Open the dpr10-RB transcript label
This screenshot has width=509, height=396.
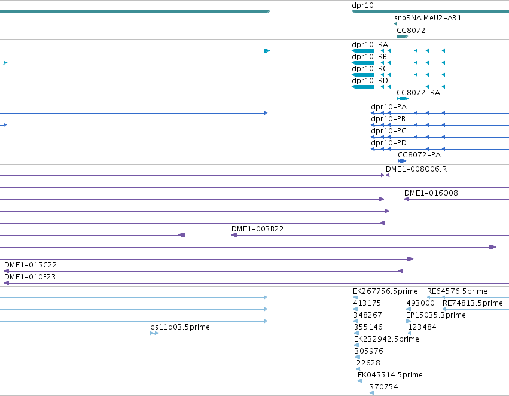point(369,56)
